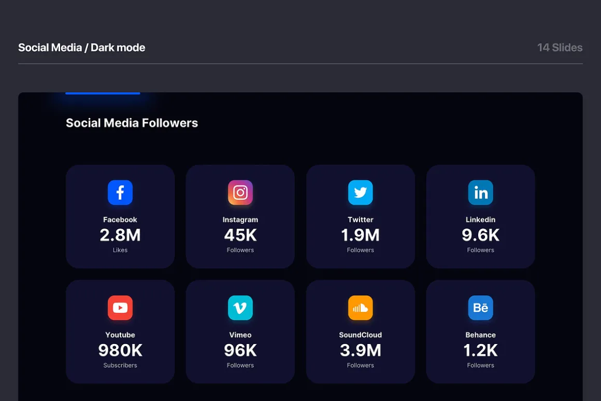Click 'Followers' caption under Behance
The height and width of the screenshot is (401, 601).
[481, 365]
